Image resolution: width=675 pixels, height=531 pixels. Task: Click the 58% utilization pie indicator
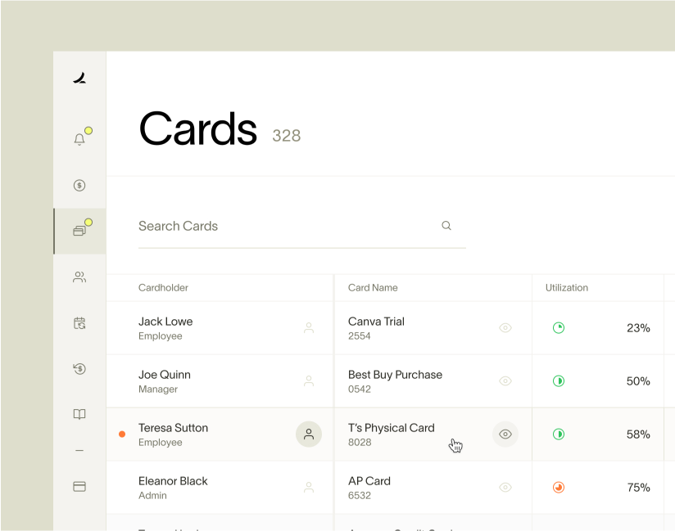pos(559,434)
